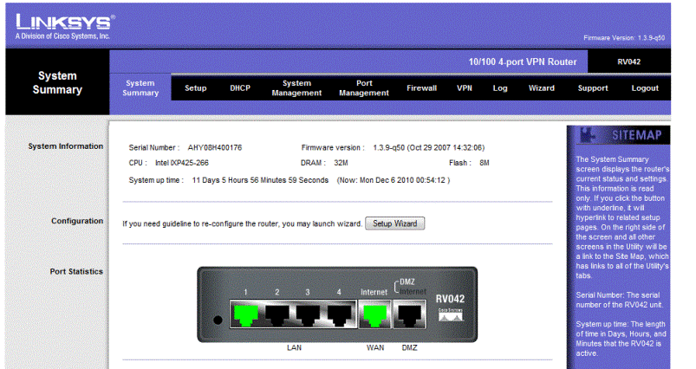
Task: Launch the Setup Wizard button
Action: [394, 223]
